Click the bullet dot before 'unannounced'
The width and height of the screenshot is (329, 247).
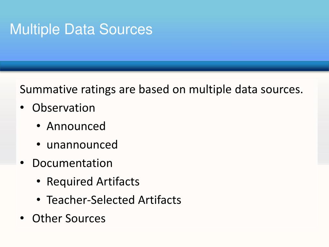pos(39,145)
